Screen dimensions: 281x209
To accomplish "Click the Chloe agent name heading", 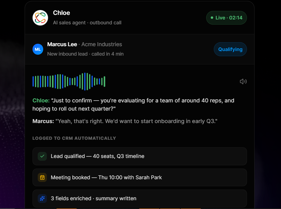I will click(61, 13).
